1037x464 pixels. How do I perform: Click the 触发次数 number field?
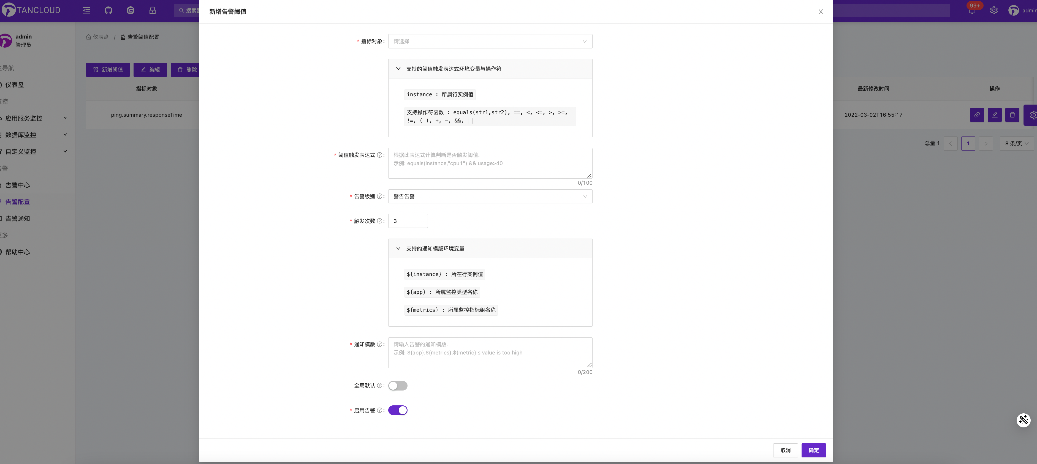click(x=408, y=221)
